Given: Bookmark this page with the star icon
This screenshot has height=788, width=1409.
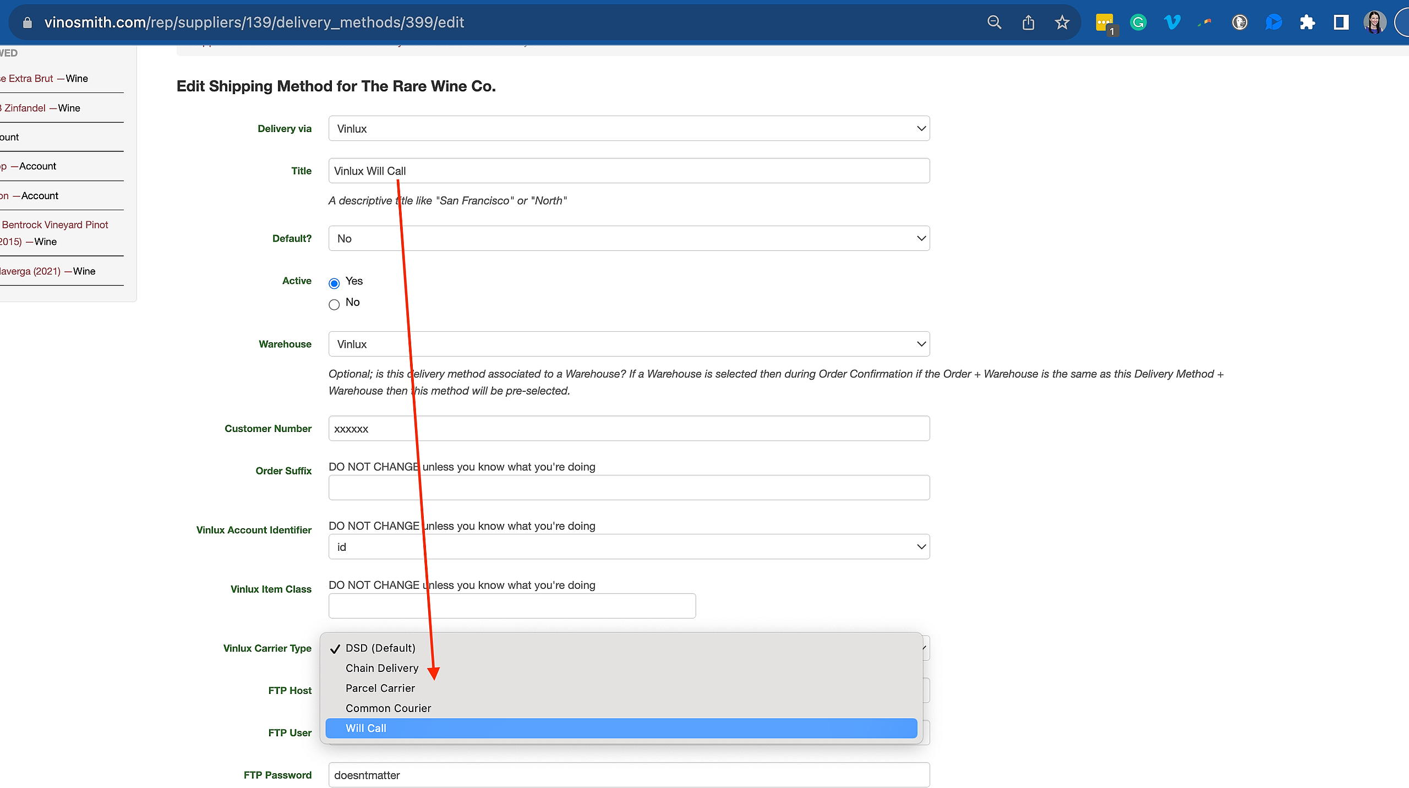Looking at the screenshot, I should click(x=1062, y=23).
